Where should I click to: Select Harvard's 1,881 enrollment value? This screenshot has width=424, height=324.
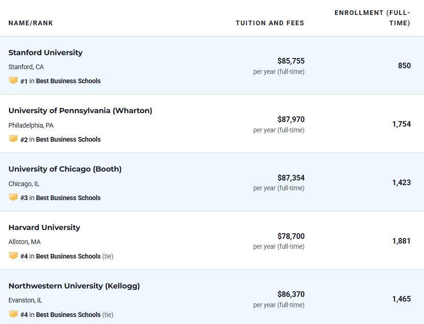(402, 241)
